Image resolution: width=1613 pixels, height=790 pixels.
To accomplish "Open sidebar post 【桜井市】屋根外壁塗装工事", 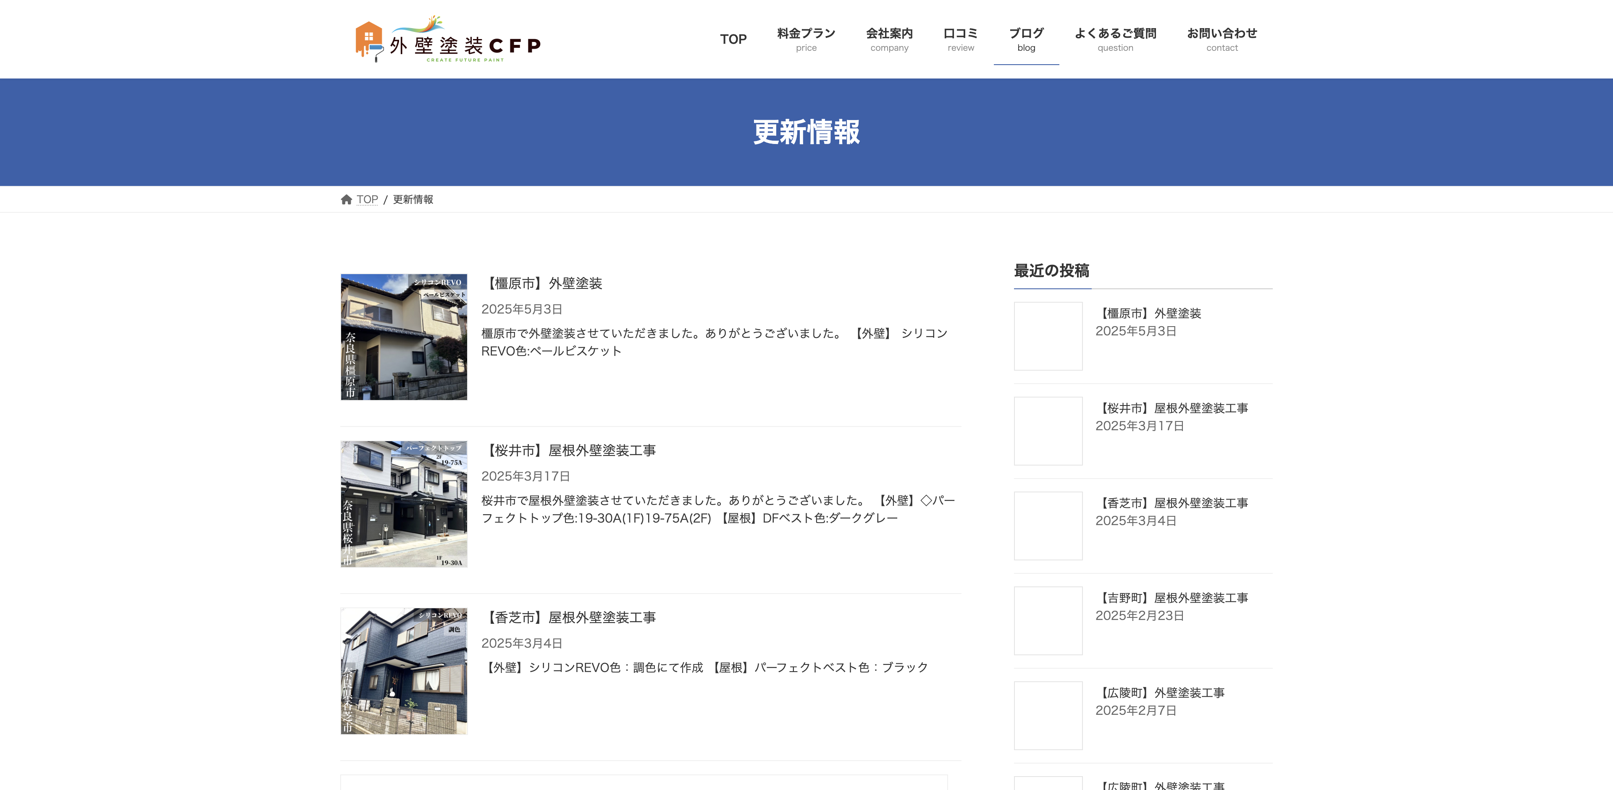I will (1172, 408).
